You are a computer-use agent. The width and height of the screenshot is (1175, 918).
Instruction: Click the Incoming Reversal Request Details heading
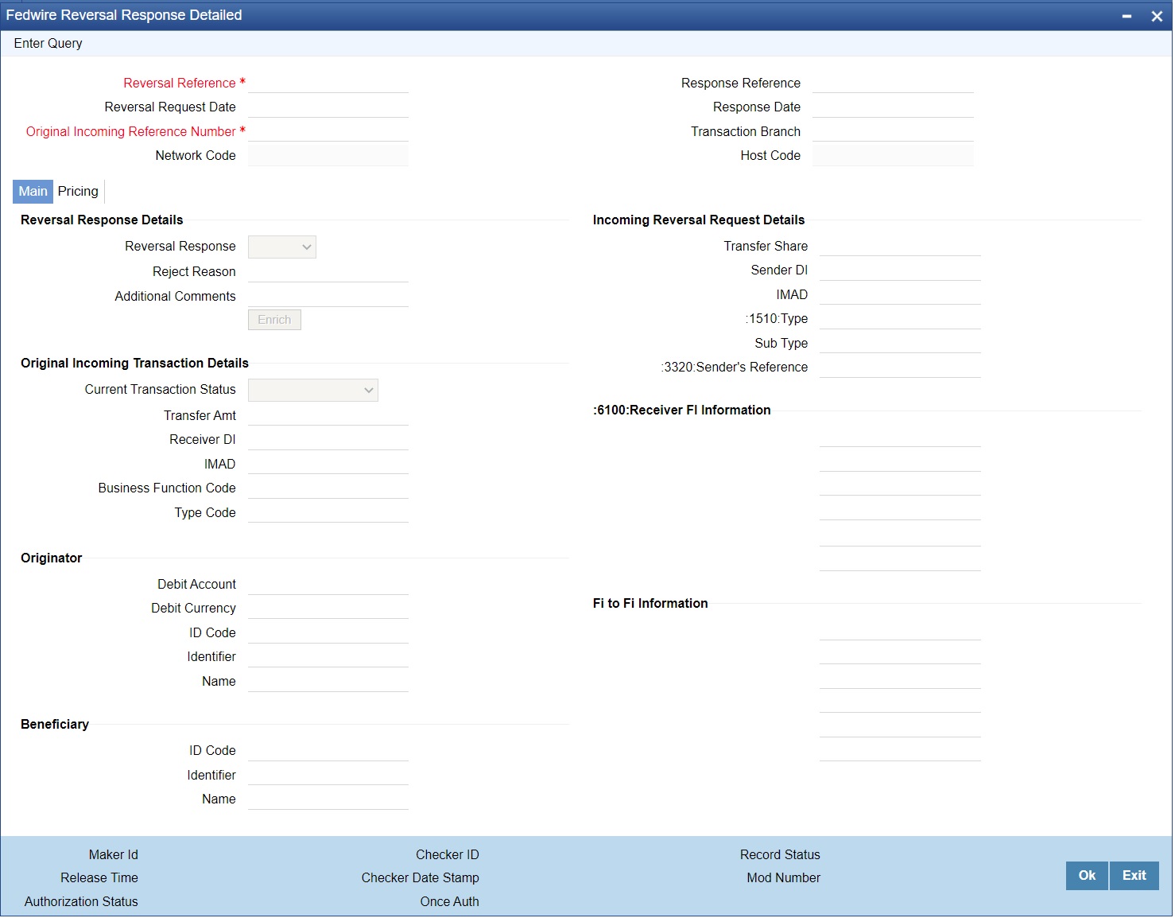click(699, 220)
